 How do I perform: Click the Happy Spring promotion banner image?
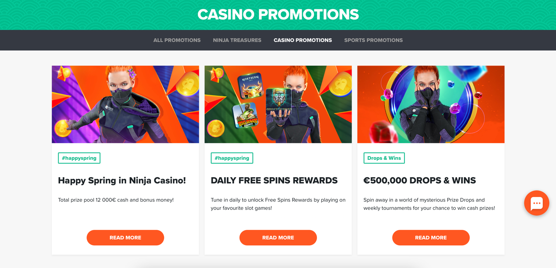point(125,104)
